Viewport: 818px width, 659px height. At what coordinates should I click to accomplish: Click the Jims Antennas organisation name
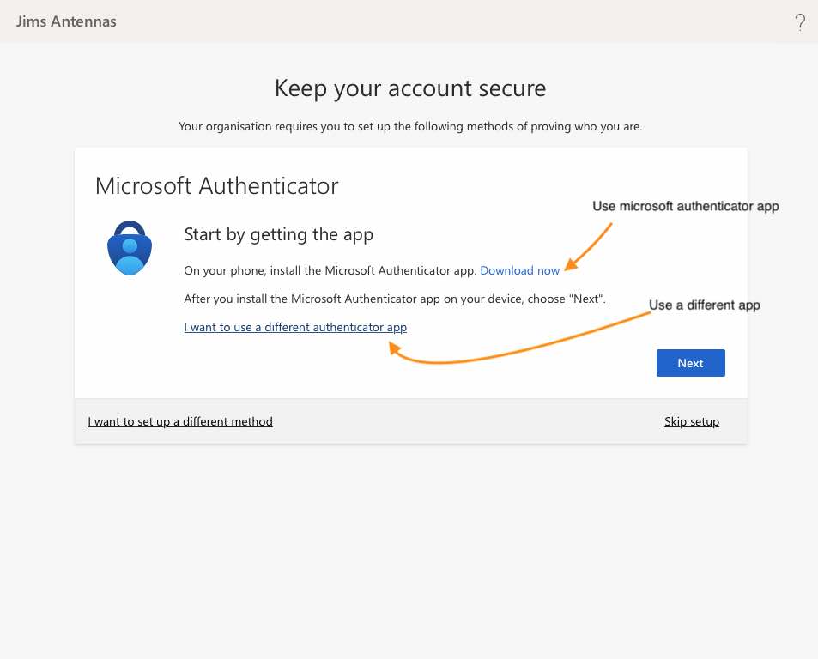[66, 21]
